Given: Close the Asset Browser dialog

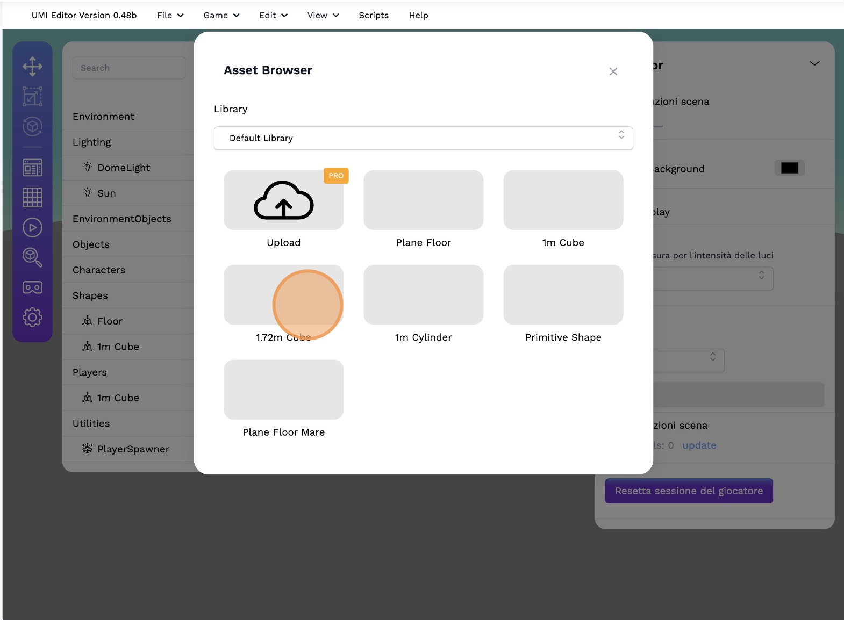Looking at the screenshot, I should point(613,71).
